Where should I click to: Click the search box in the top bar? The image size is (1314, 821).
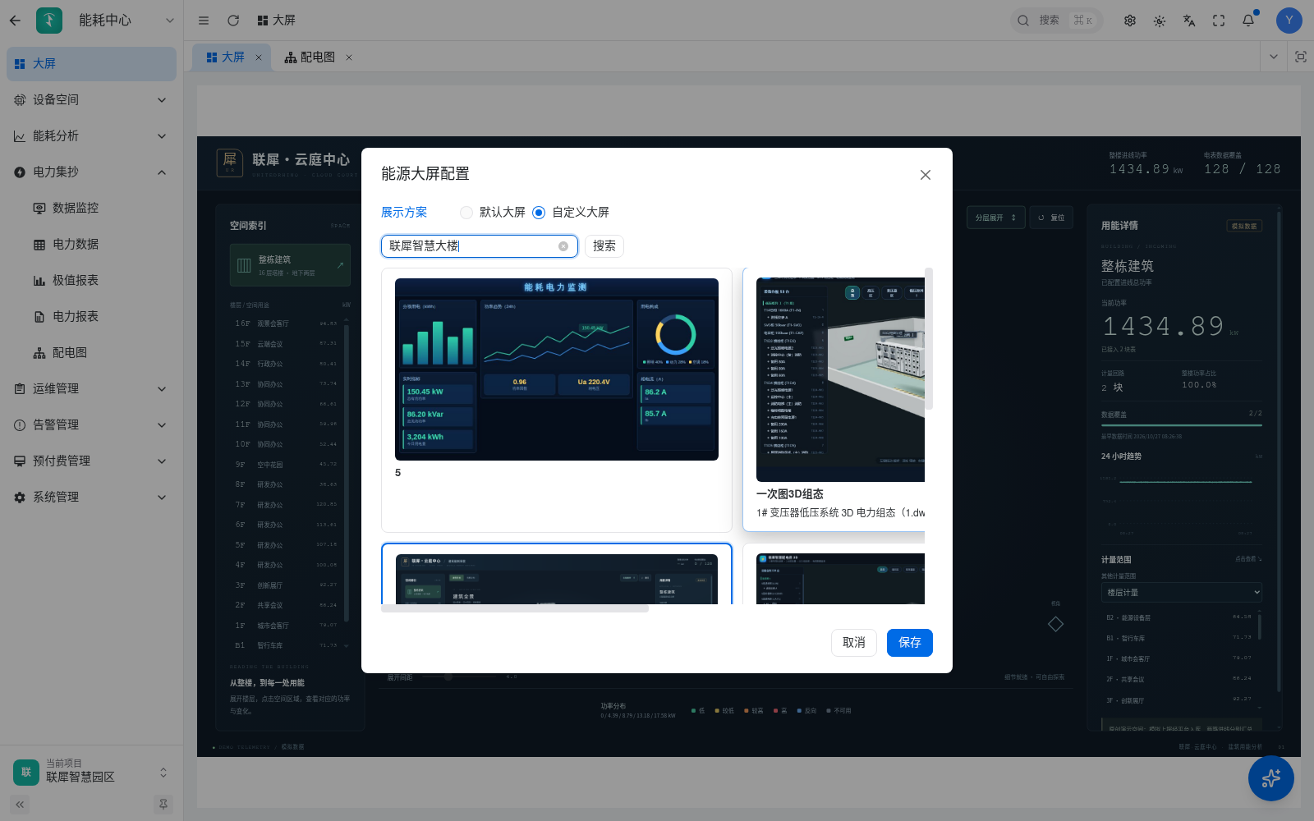tap(1057, 21)
